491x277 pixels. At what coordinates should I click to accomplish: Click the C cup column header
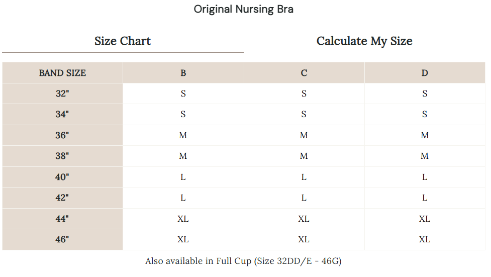304,73
